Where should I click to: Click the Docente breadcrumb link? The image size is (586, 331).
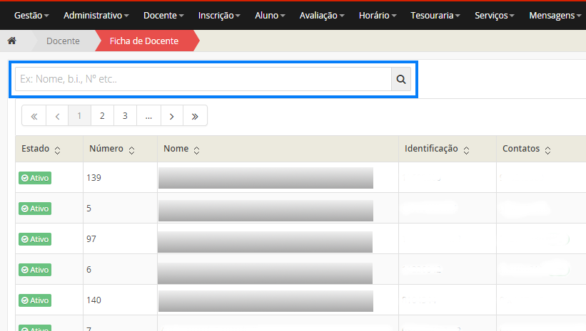(x=63, y=41)
